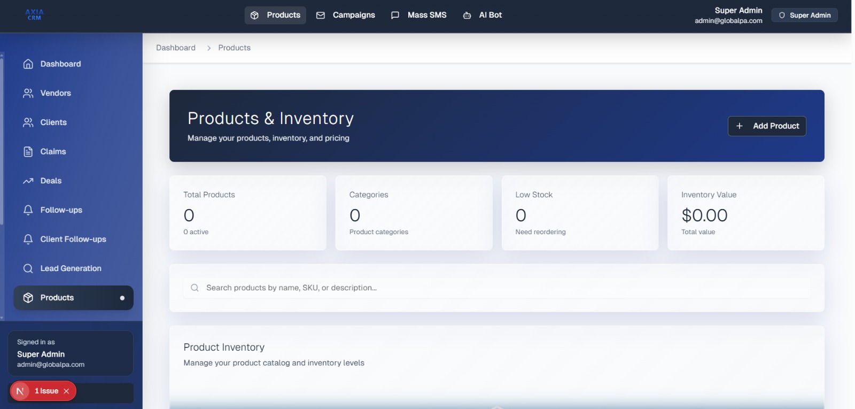Open Clients in the sidebar
The height and width of the screenshot is (409, 855).
(x=53, y=122)
